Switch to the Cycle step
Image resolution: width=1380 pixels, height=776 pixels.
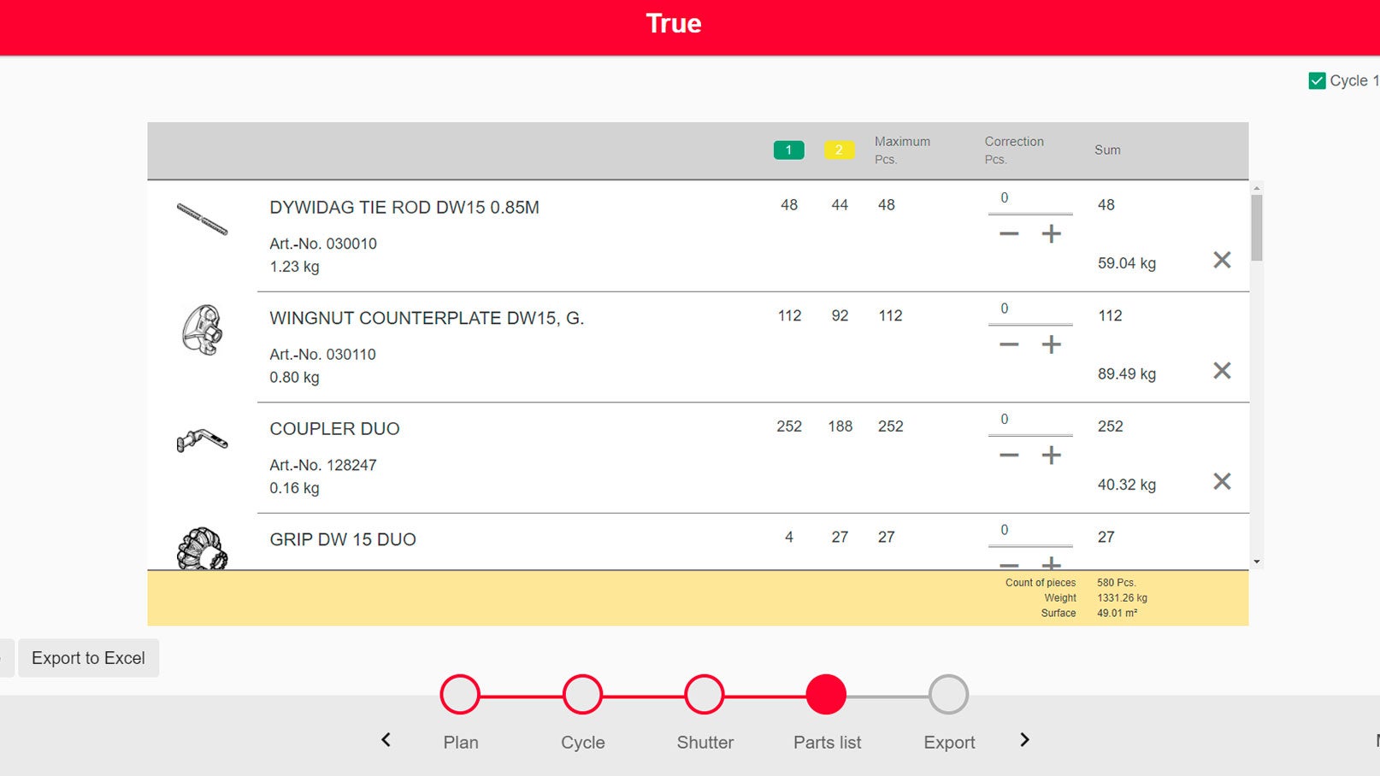point(582,695)
